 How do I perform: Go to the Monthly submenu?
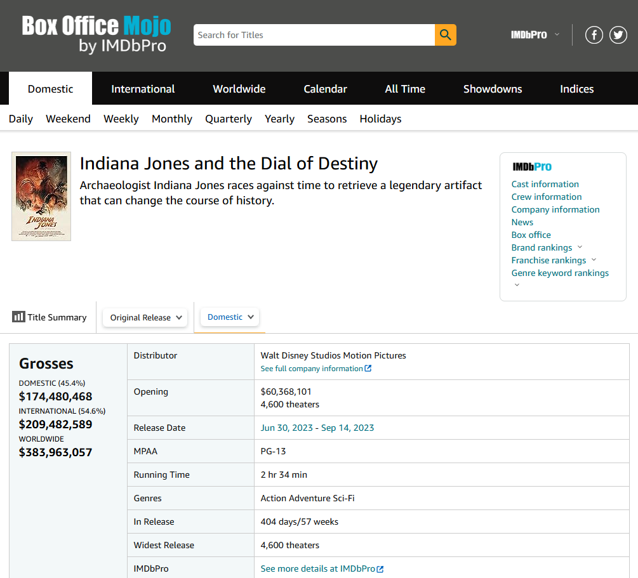[171, 119]
